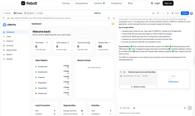Click 'Resolve type errors and branding' title
The height and width of the screenshot is (116, 195).
(142, 72)
